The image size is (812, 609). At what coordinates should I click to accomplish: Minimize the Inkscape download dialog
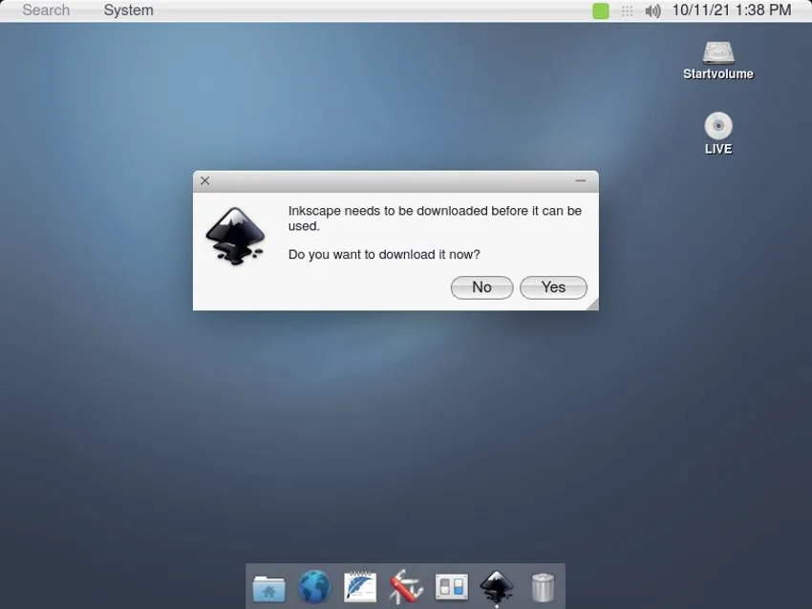pos(581,180)
